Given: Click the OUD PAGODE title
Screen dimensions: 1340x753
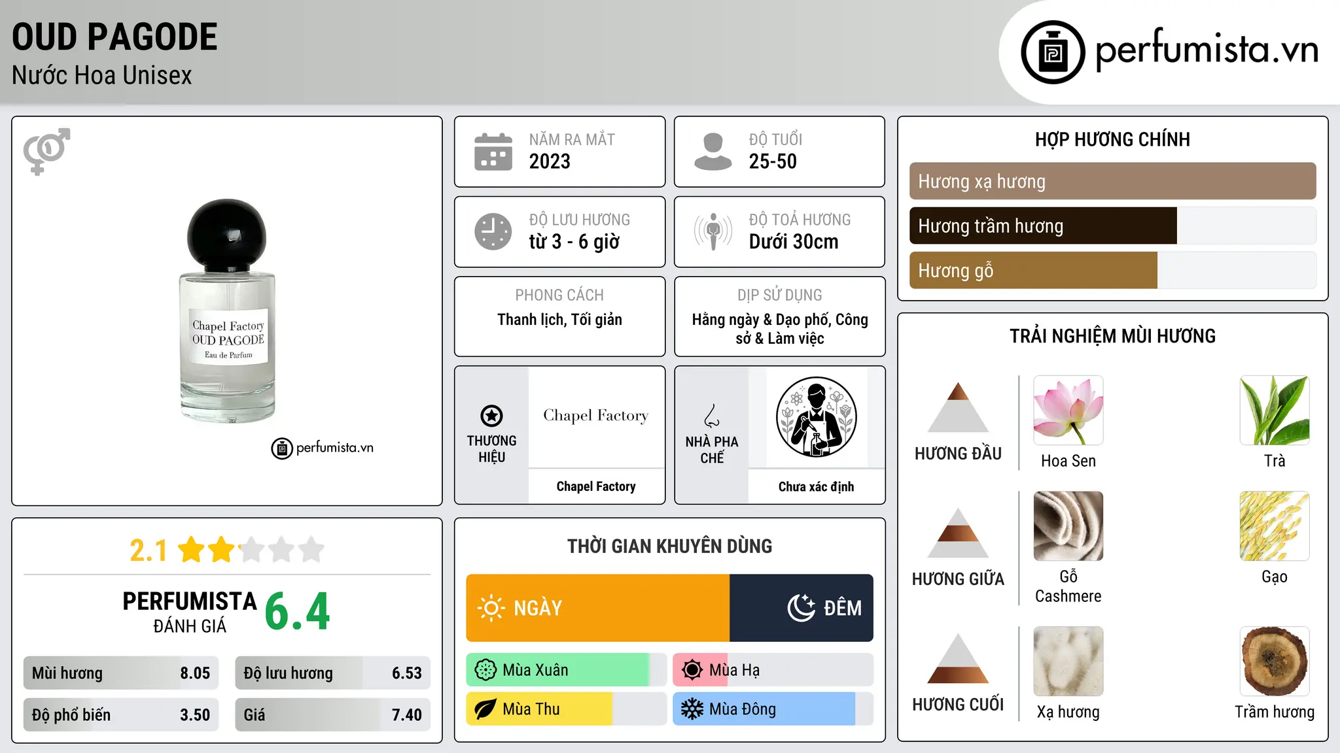Looking at the screenshot, I should (115, 37).
